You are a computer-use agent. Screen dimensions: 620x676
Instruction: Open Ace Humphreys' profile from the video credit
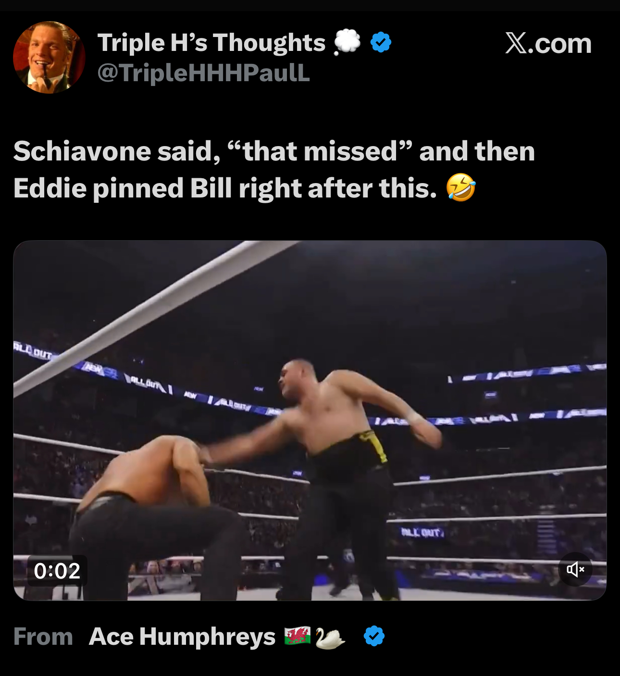tap(182, 636)
